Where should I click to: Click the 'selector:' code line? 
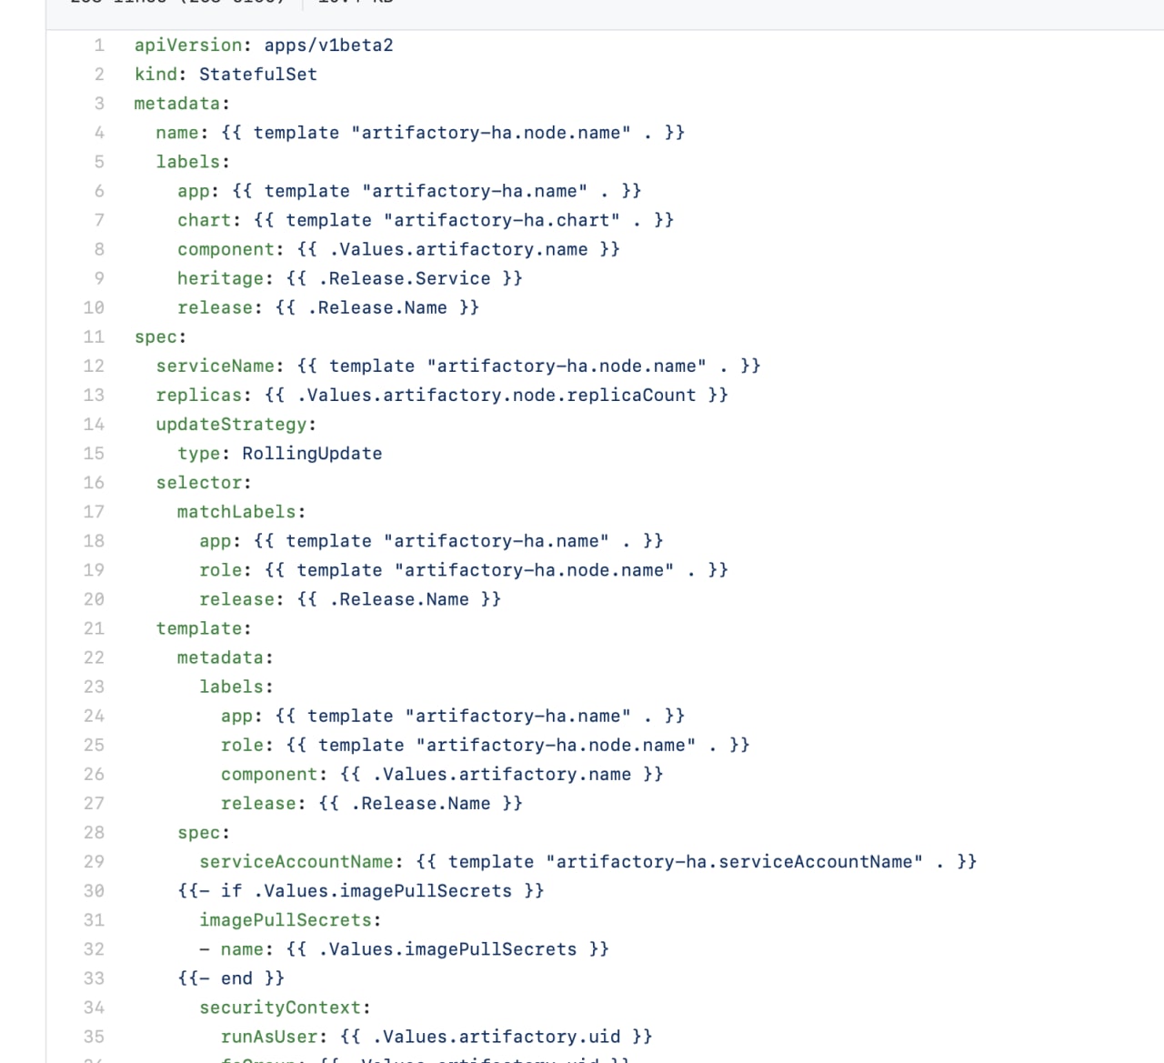click(x=204, y=483)
